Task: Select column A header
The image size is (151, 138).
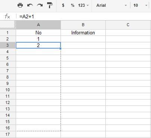Action: 38,25
